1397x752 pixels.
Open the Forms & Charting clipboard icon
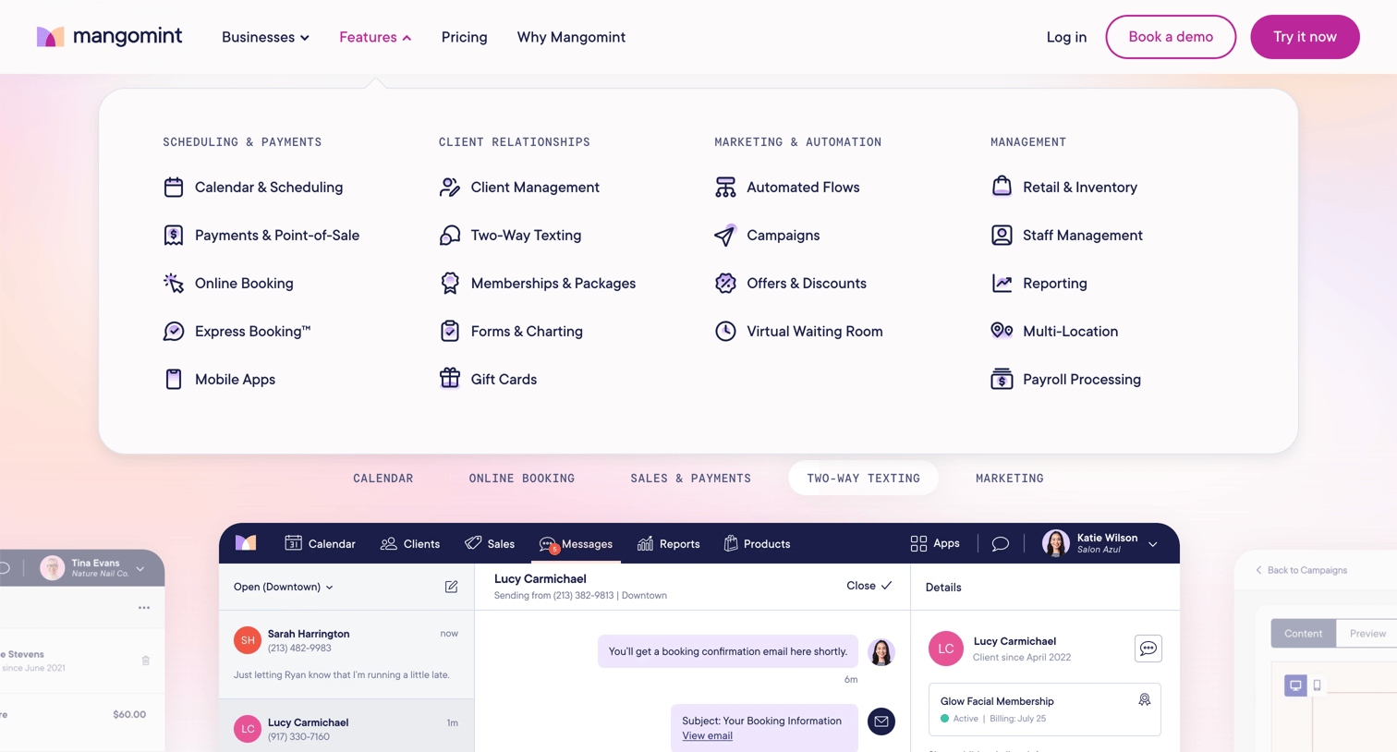[450, 332]
